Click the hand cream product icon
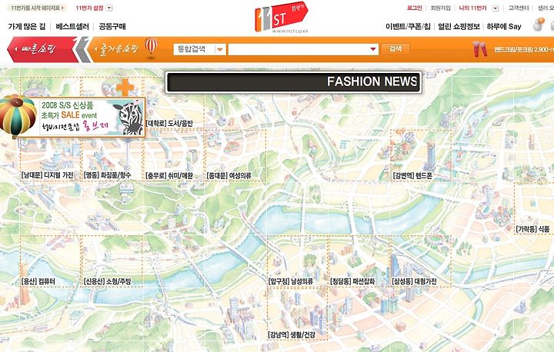This screenshot has height=352, width=554. pyautogui.click(x=480, y=49)
